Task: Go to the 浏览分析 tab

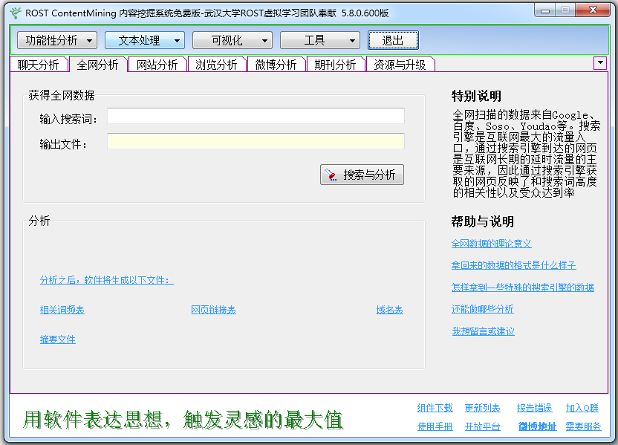Action: pyautogui.click(x=216, y=65)
